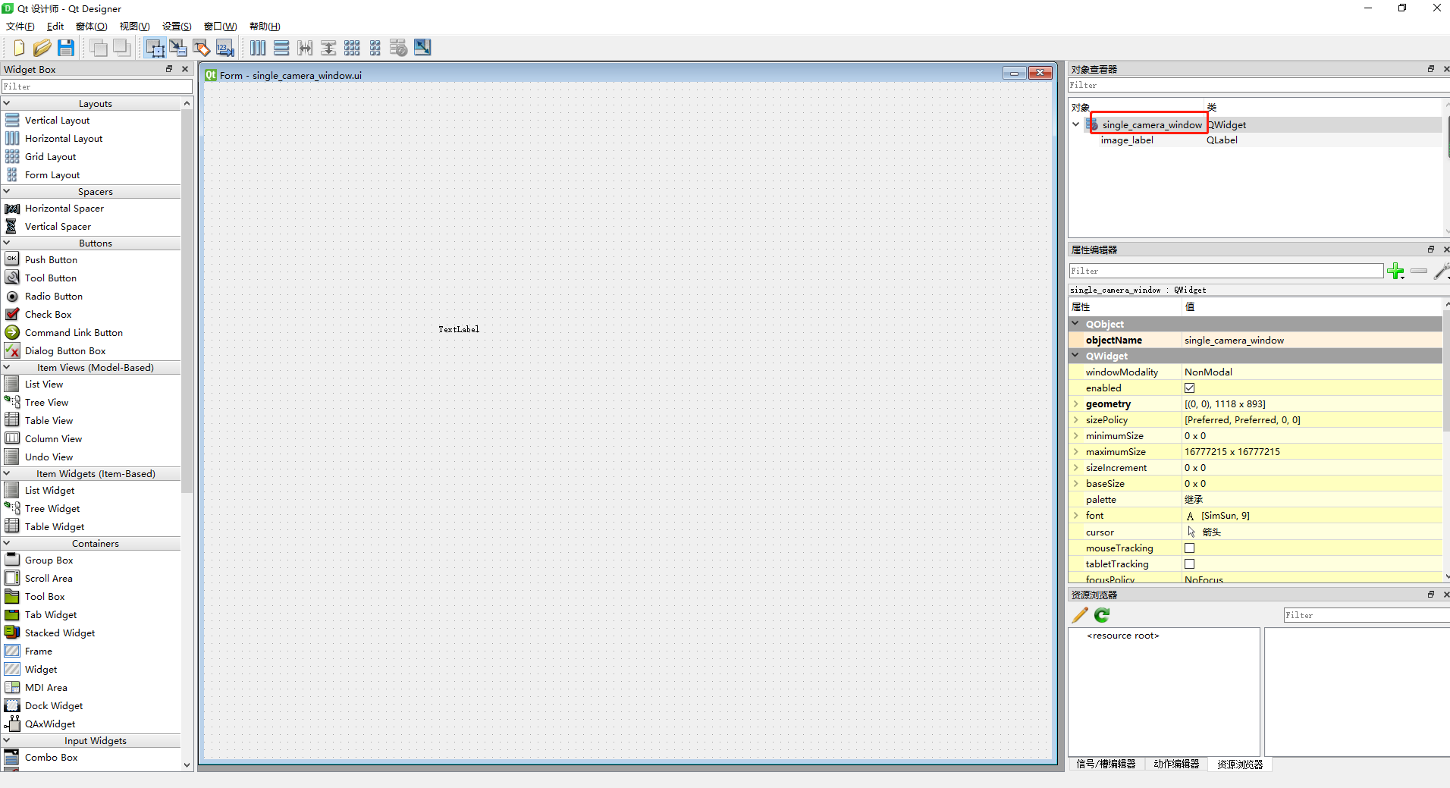The height and width of the screenshot is (788, 1450).
Task: Click the Adjust Size toolbar icon
Action: (422, 47)
